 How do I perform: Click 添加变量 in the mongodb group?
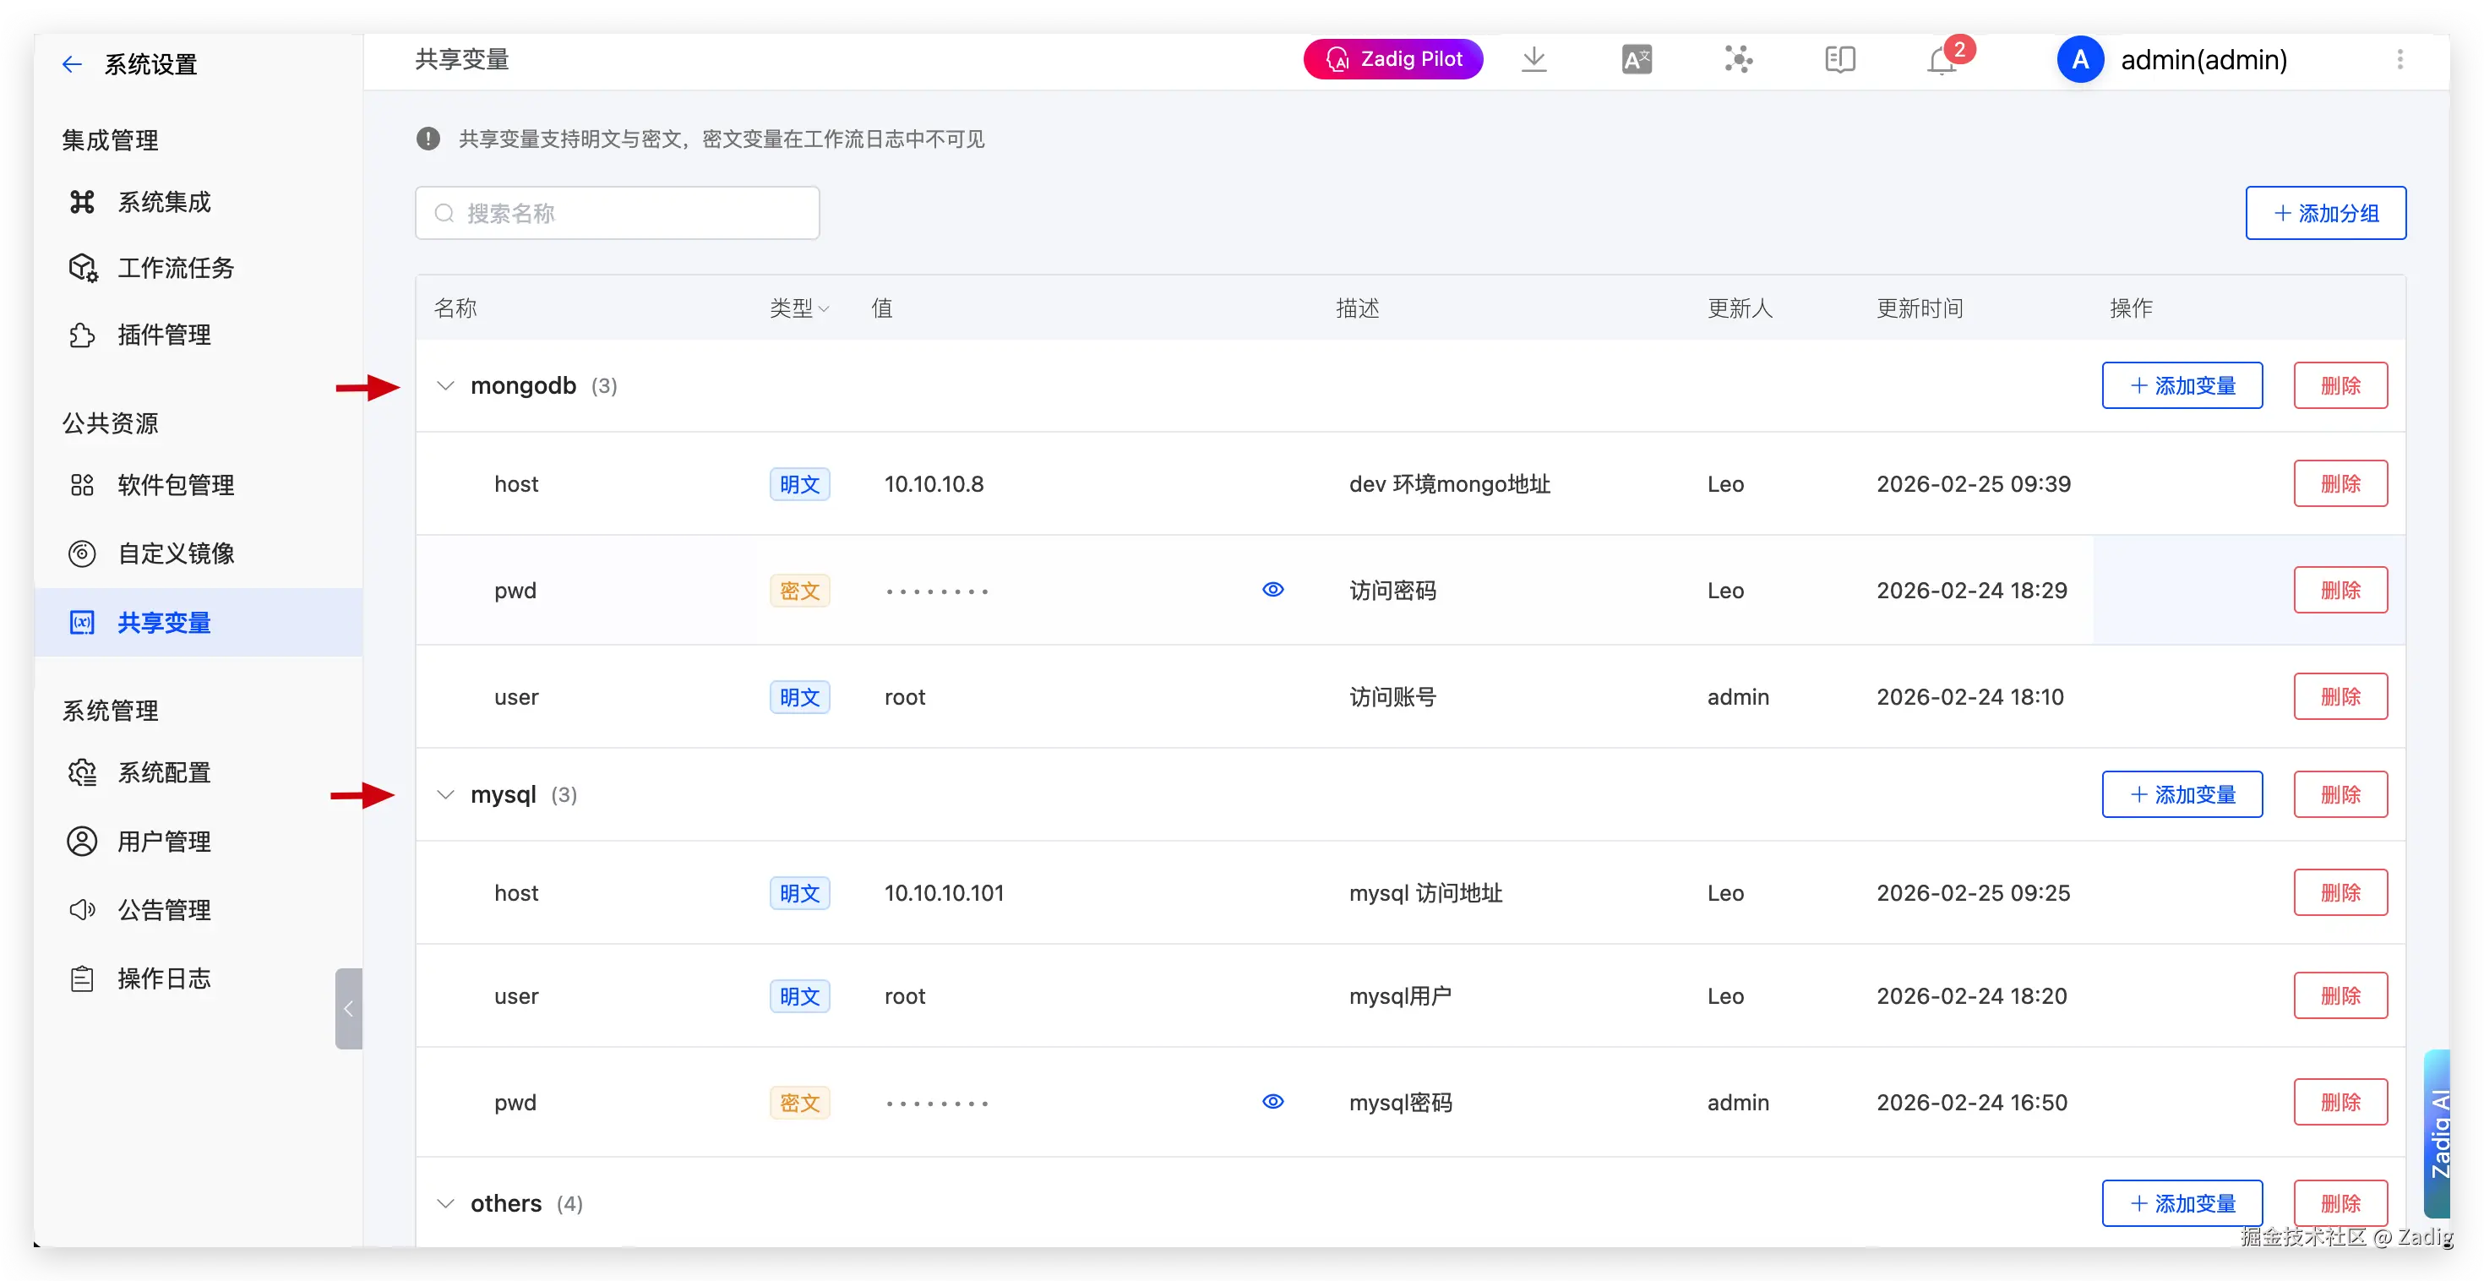[x=2182, y=386]
